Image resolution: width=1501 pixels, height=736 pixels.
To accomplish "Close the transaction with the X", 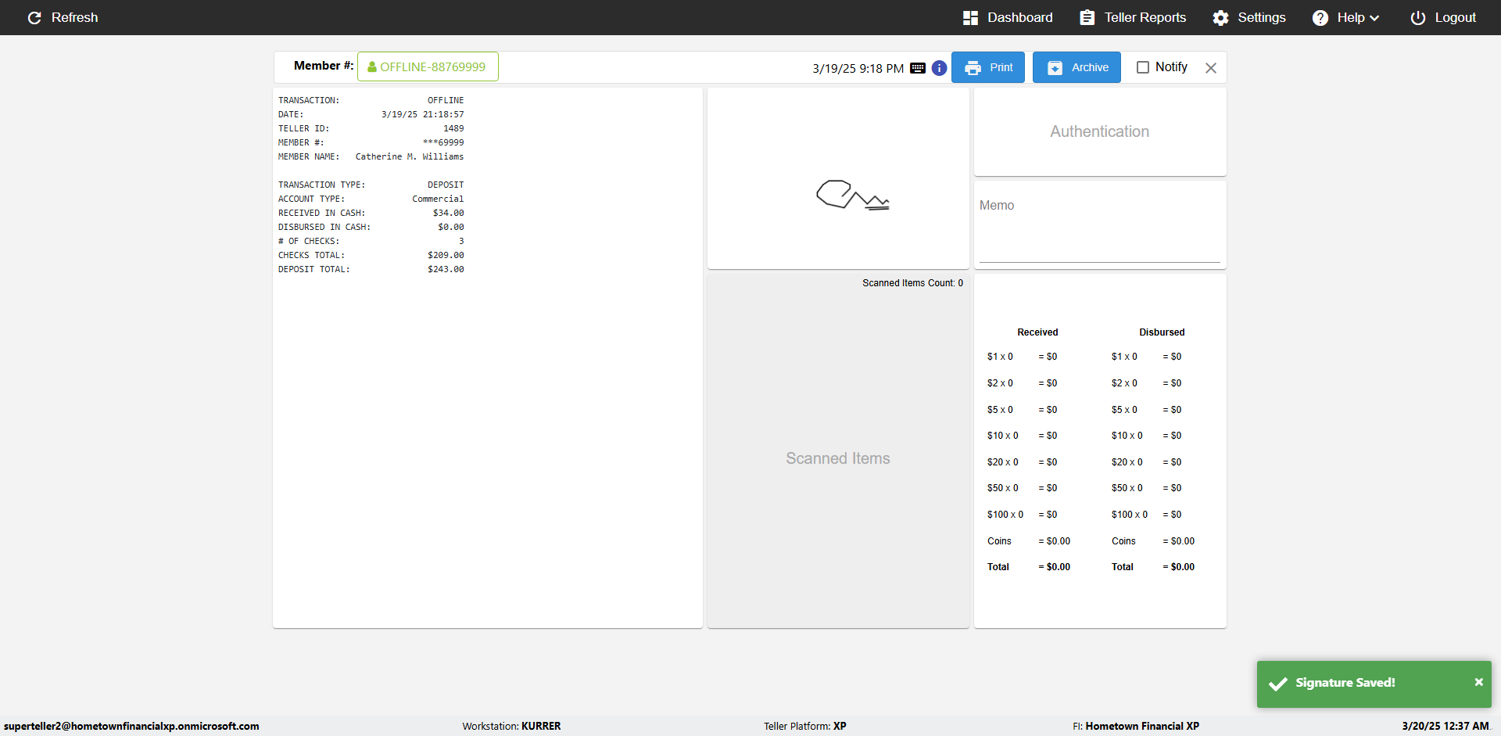I will point(1211,68).
